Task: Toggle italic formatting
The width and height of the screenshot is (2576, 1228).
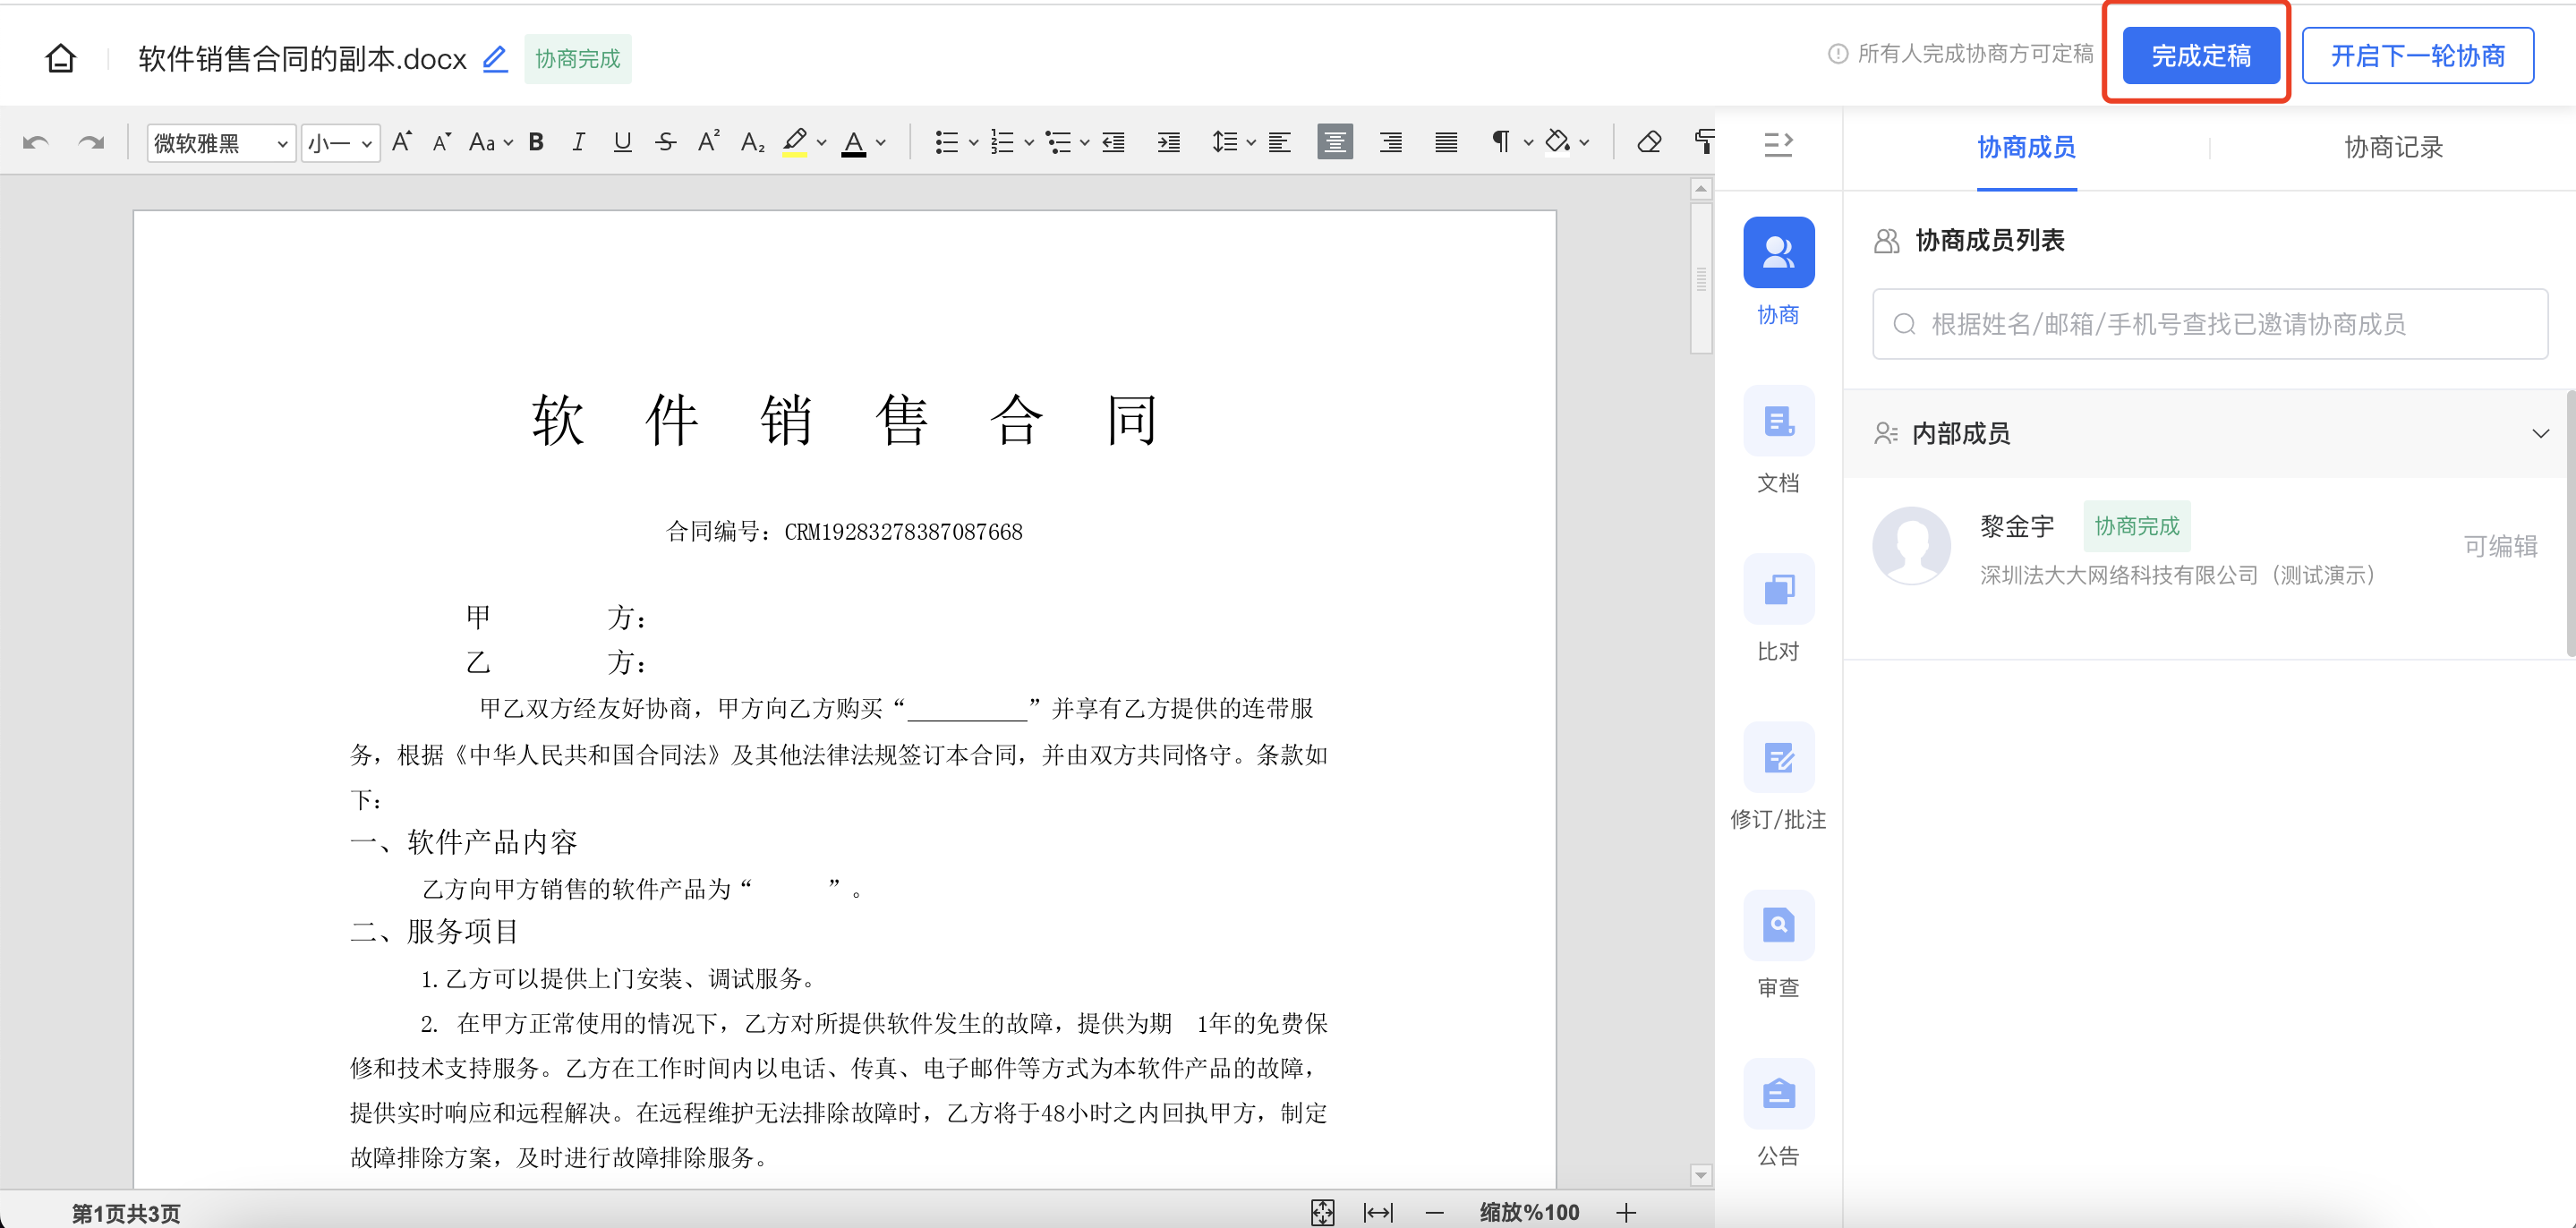Action: coord(578,142)
